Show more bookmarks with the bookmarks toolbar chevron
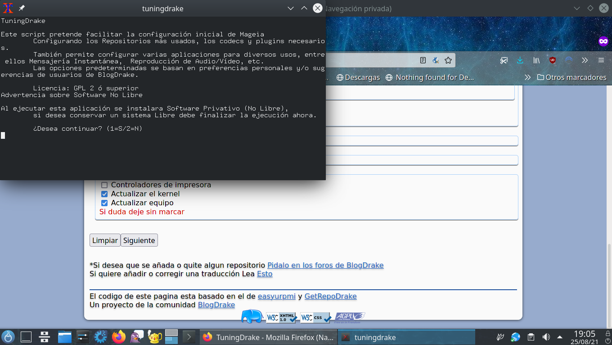 (x=527, y=77)
